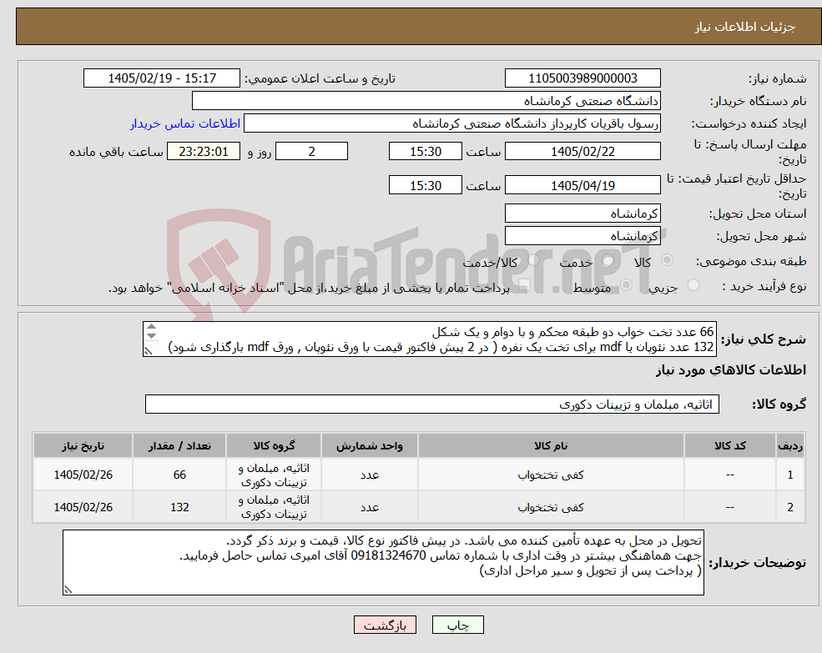Viewport: 822px width, 653px height.
Task: Click the delivery city field شهر محل تحویل
Action: (x=582, y=236)
